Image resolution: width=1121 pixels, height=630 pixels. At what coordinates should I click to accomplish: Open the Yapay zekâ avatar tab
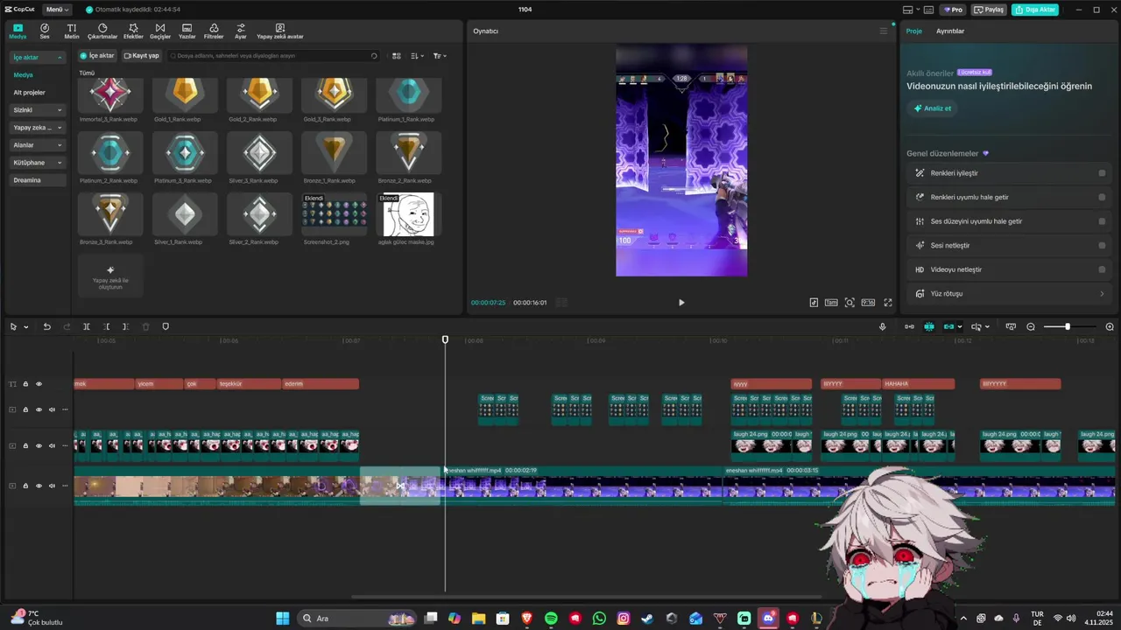pyautogui.click(x=279, y=31)
